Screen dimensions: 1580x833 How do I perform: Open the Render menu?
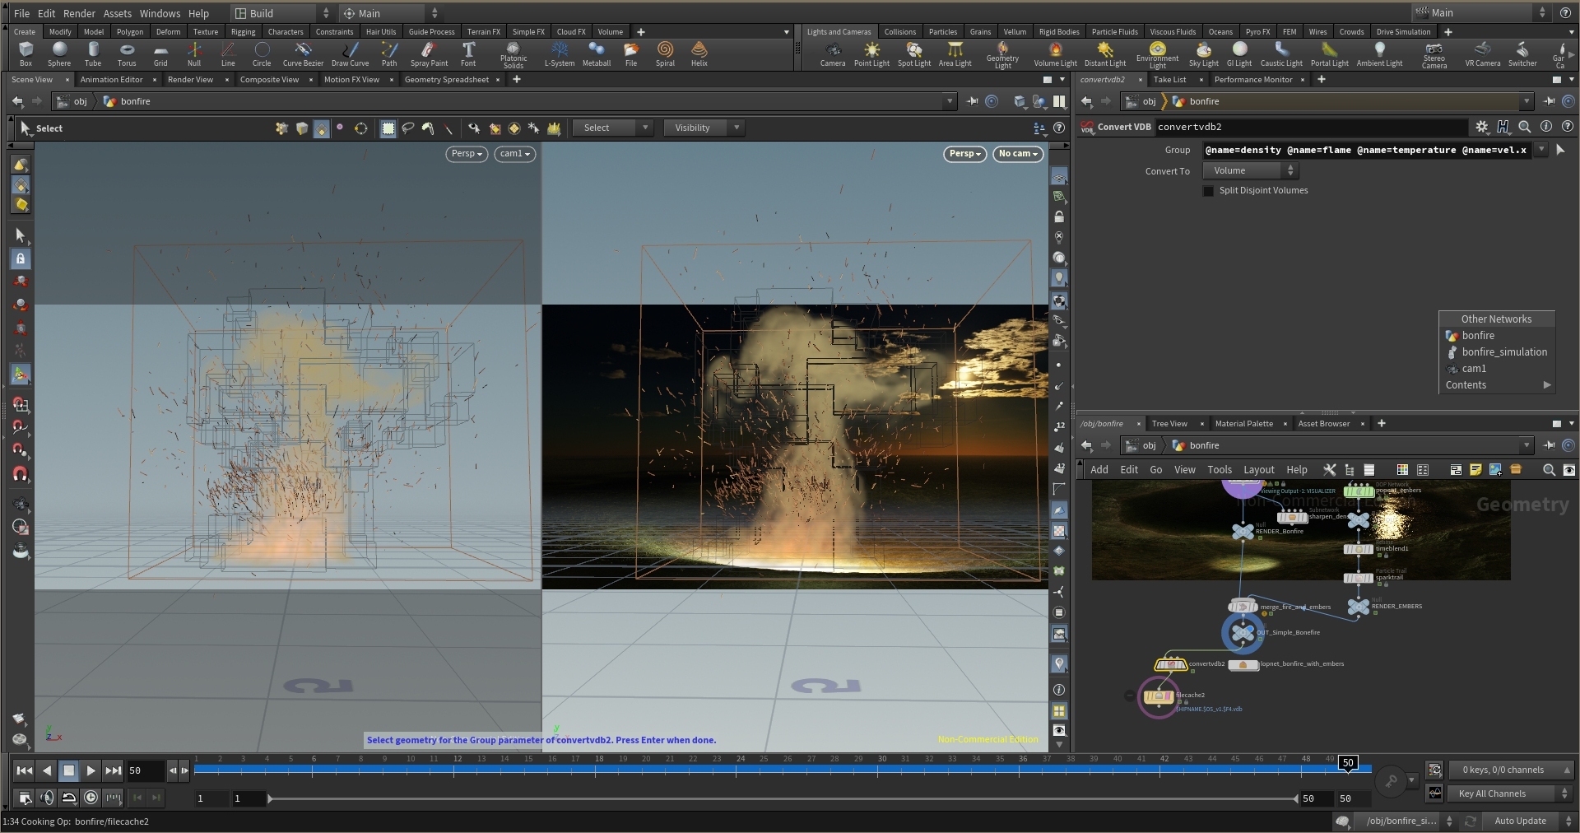[79, 13]
